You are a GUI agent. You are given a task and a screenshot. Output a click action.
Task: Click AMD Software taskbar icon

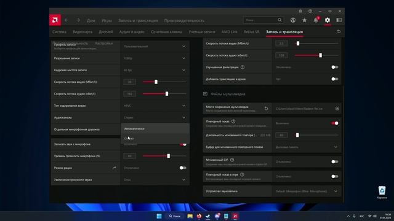[x=235, y=216]
